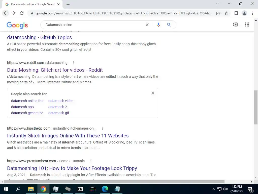Reload the current page
This screenshot has height=194, width=258.
(22, 13)
